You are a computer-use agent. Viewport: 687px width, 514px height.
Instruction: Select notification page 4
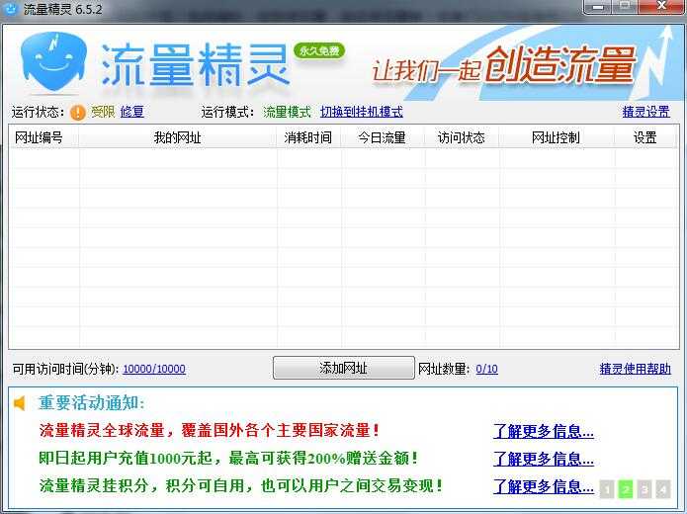663,488
